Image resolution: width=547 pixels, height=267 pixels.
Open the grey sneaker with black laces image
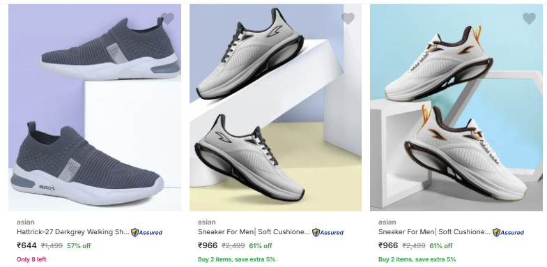(275, 107)
